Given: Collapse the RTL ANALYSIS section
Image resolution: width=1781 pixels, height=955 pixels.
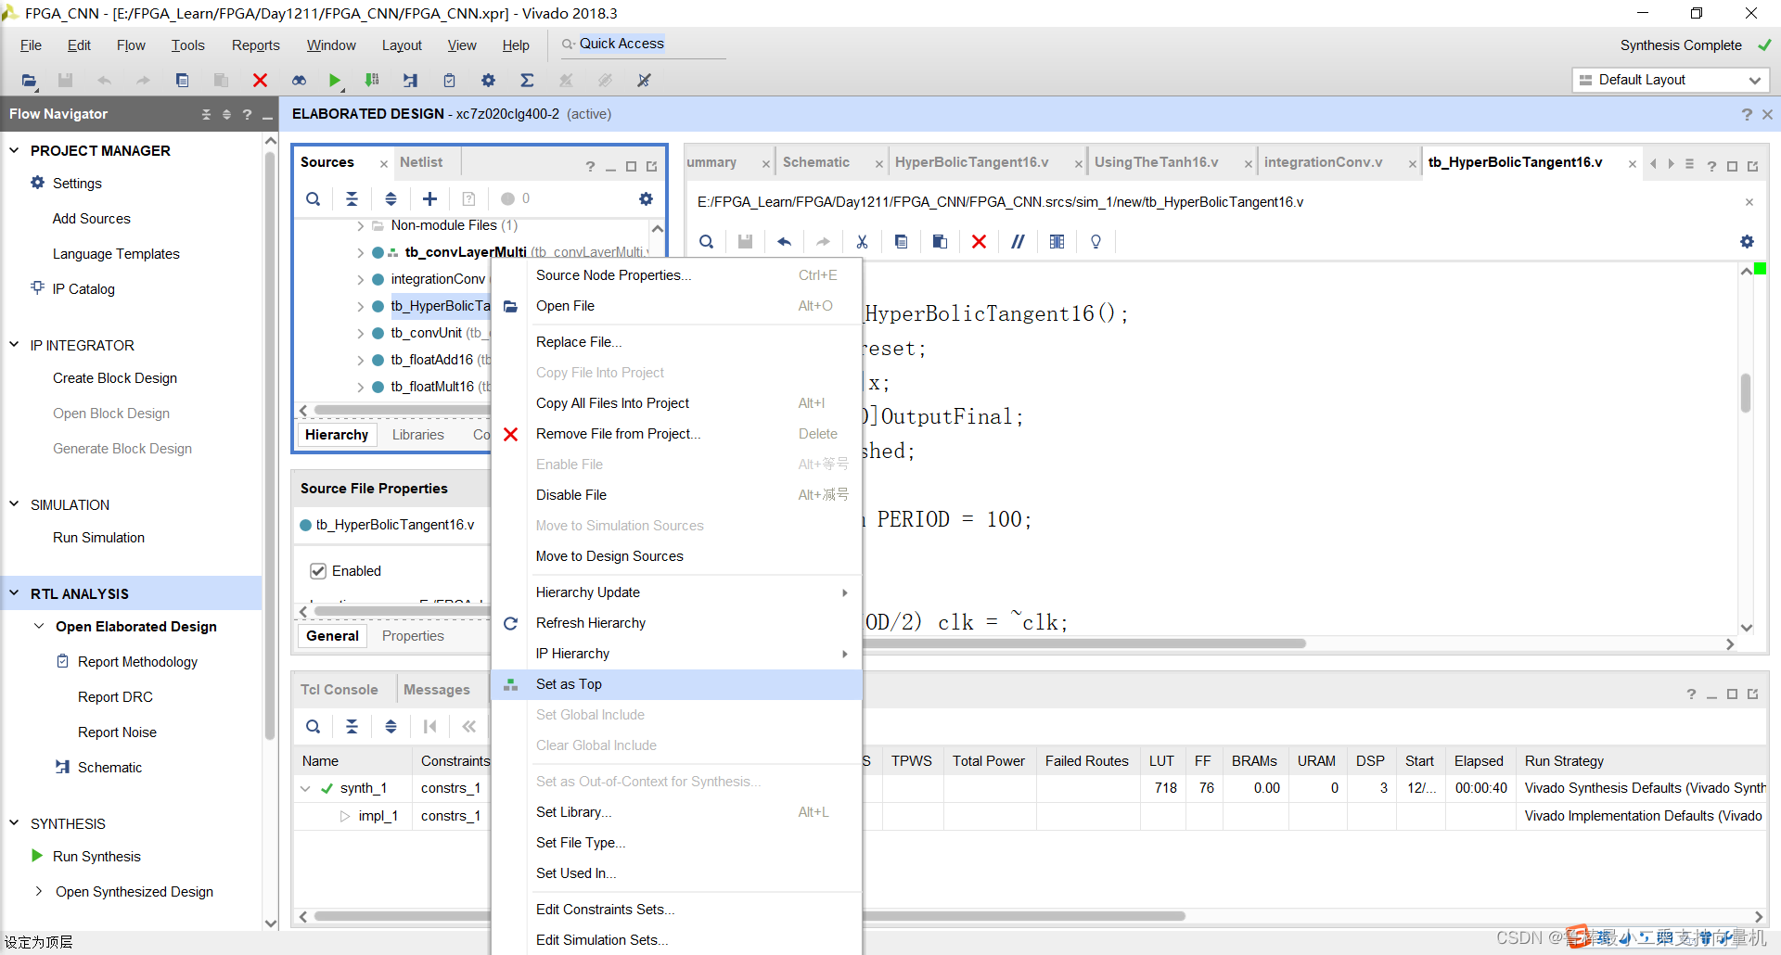Looking at the screenshot, I should tap(15, 593).
